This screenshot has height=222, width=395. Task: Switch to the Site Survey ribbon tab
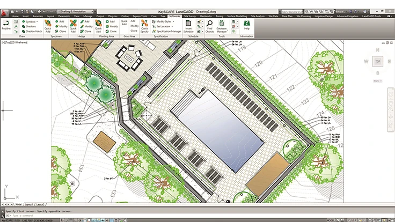point(189,16)
